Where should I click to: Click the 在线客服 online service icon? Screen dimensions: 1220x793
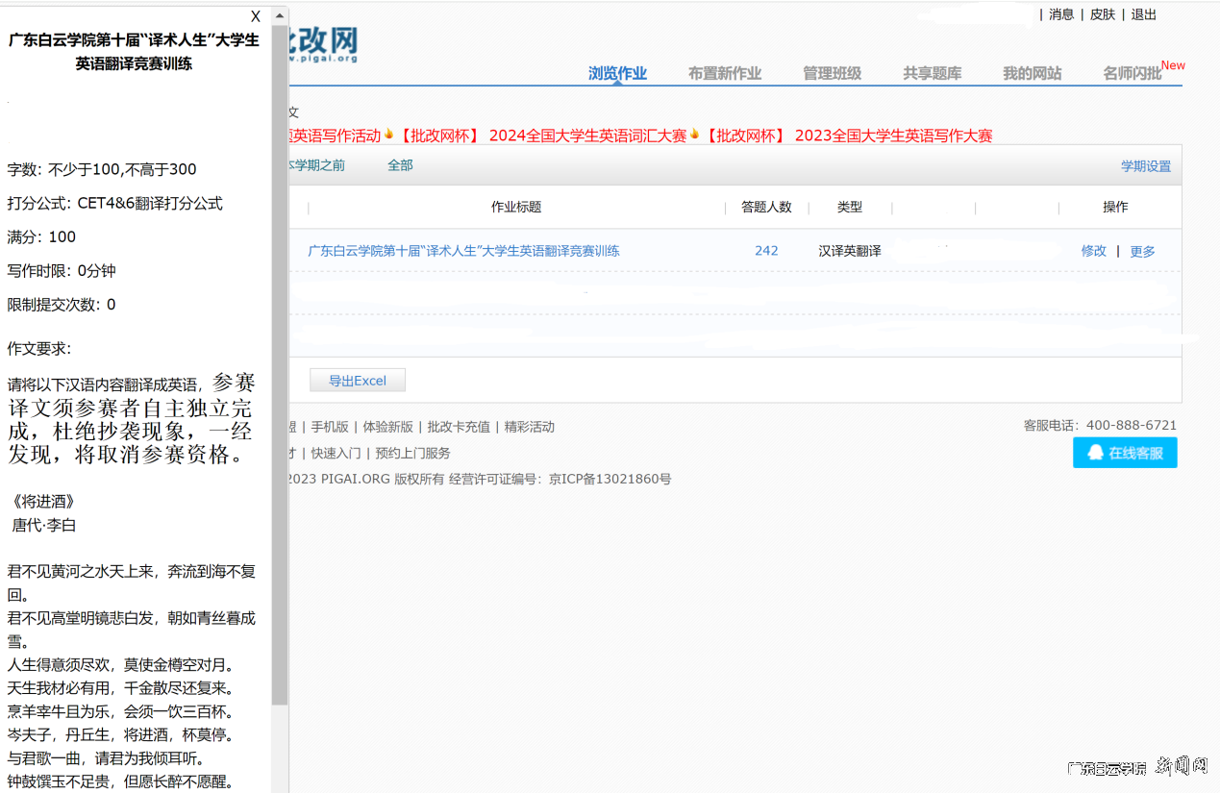click(1124, 453)
